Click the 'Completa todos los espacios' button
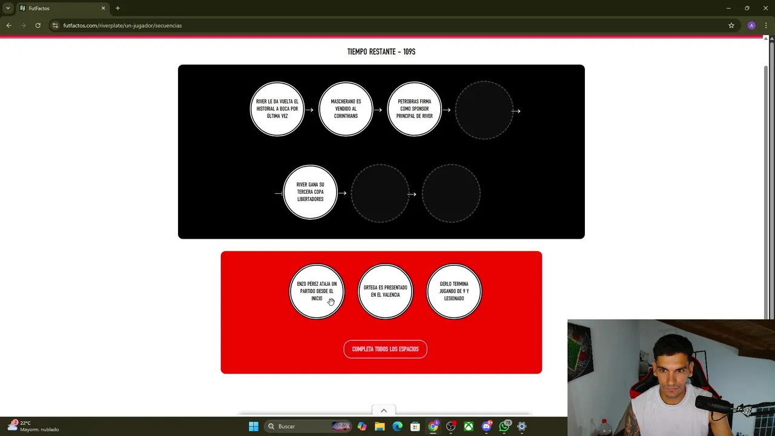Screen dimensions: 775x436 385,349
